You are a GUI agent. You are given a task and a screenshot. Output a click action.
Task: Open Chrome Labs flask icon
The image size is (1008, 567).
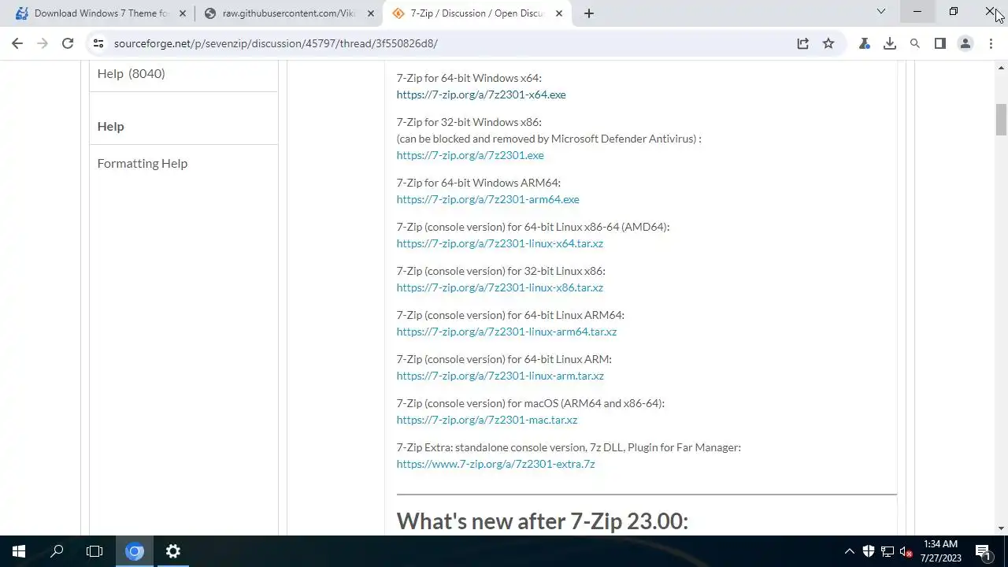point(865,43)
